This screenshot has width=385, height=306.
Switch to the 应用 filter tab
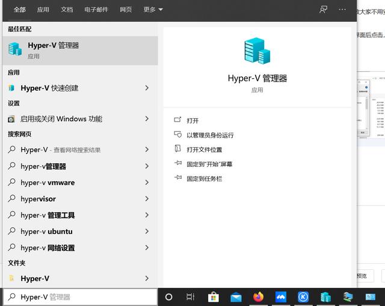(x=43, y=10)
